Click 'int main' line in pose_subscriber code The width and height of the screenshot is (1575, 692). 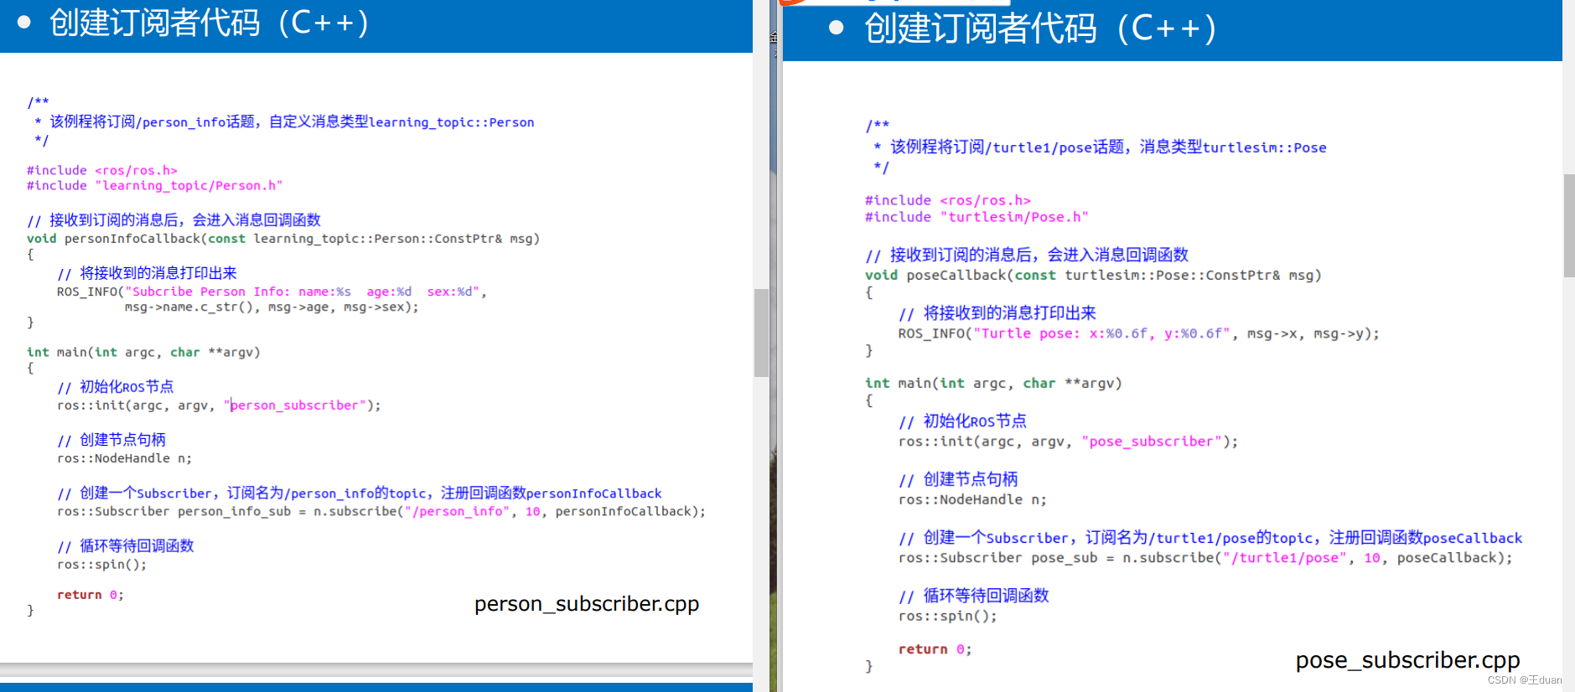click(993, 383)
